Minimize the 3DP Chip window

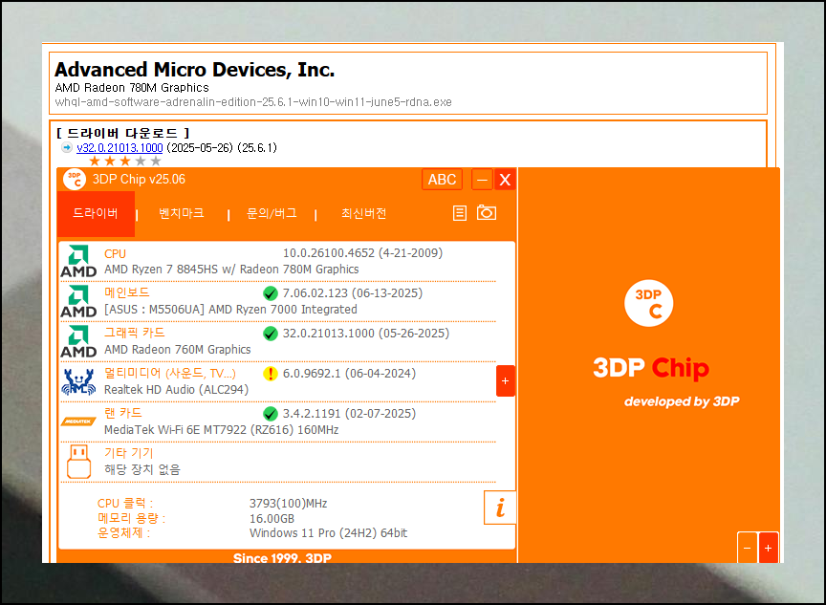482,180
